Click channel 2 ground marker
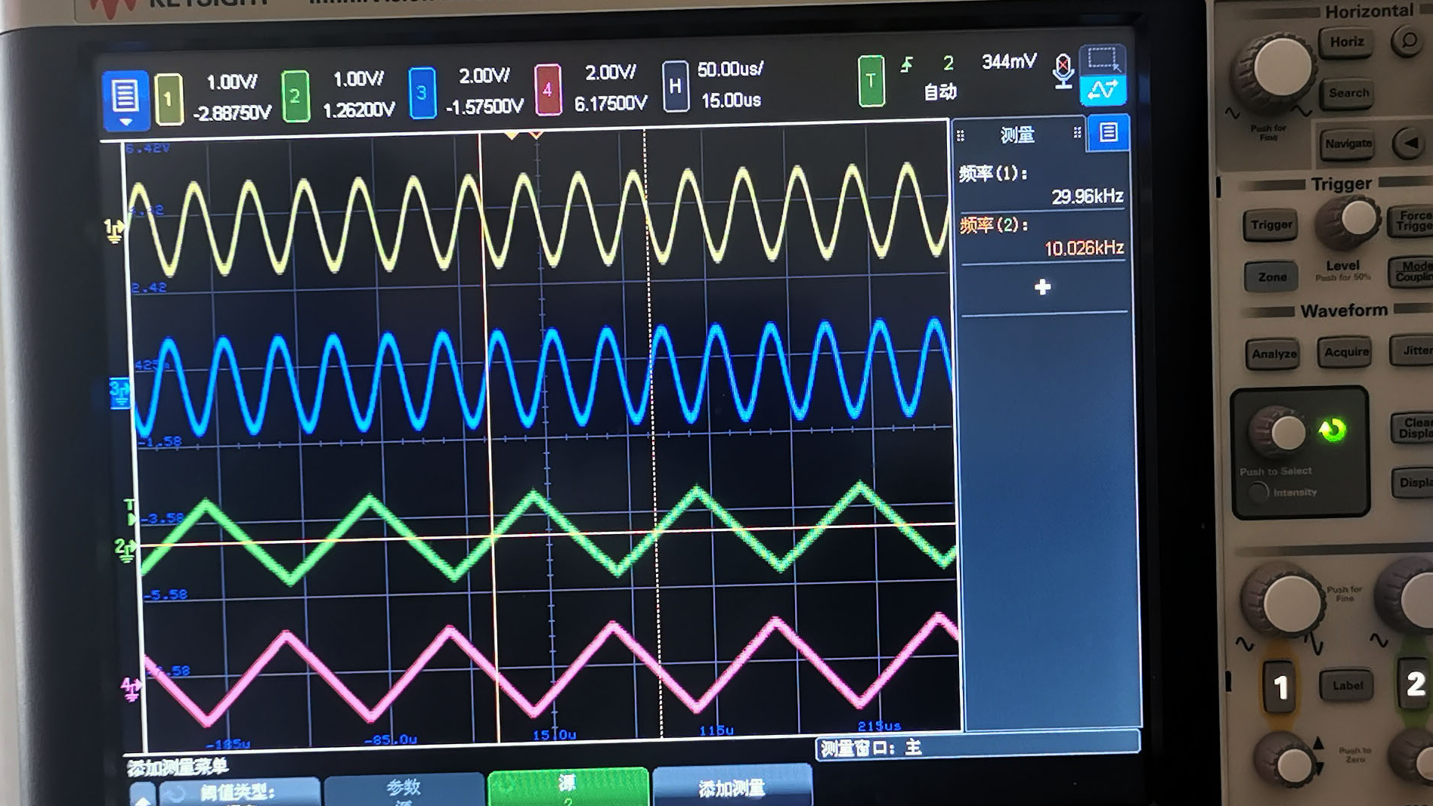The height and width of the screenshot is (806, 1433). coord(125,549)
